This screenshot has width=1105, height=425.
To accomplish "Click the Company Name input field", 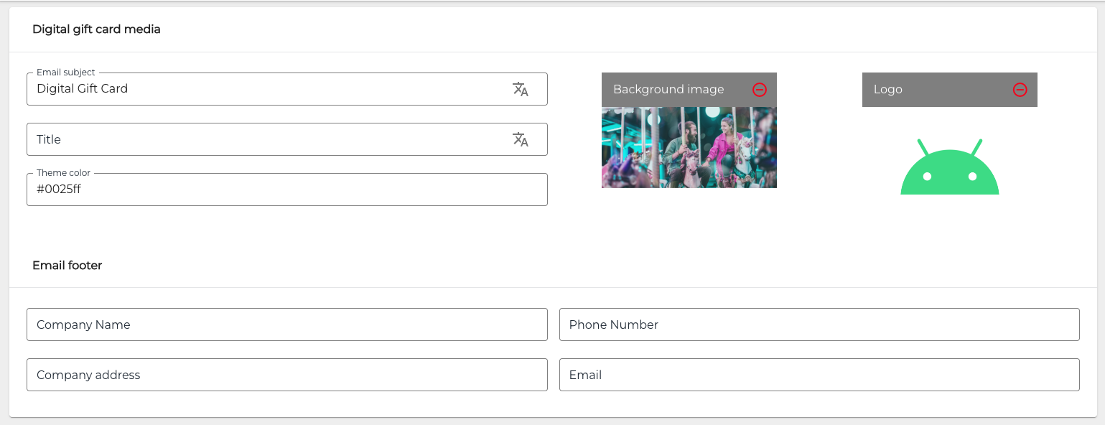I will coord(287,324).
